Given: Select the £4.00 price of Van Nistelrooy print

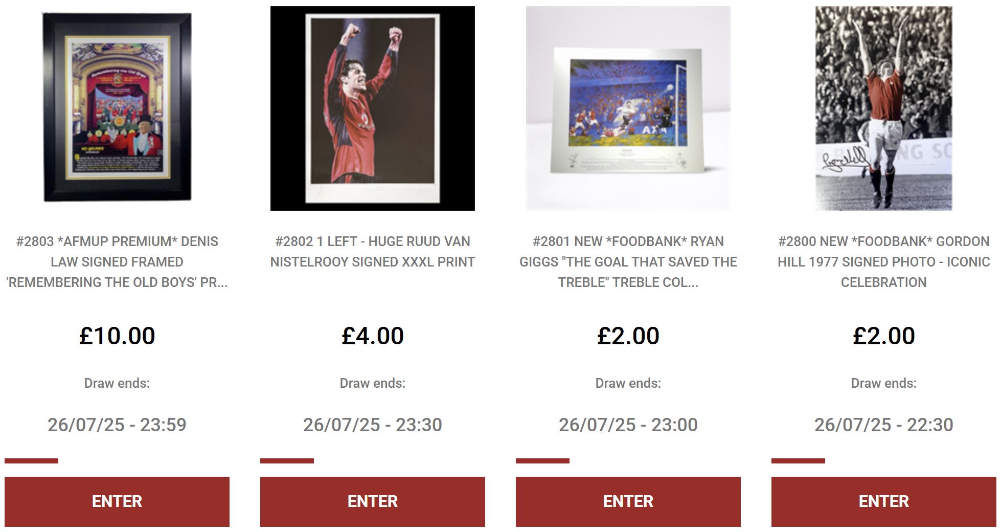Looking at the screenshot, I should (373, 336).
